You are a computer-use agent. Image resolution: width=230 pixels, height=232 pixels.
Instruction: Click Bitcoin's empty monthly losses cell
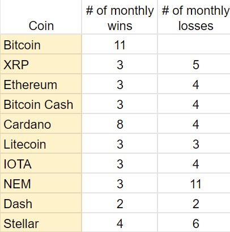point(194,44)
